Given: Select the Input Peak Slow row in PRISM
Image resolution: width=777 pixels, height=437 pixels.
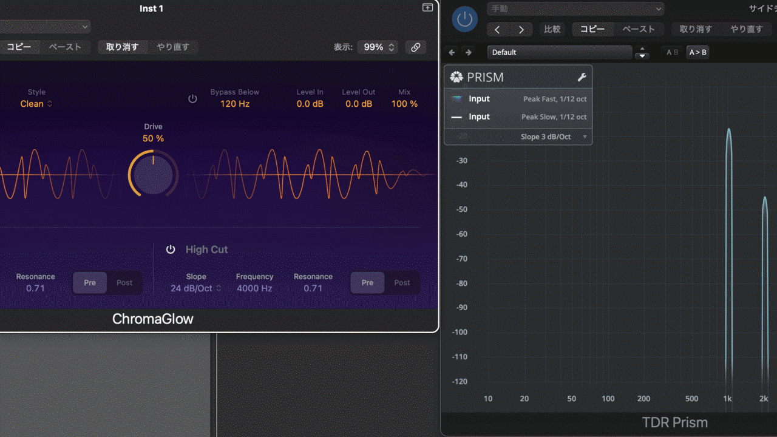Looking at the screenshot, I should [518, 117].
